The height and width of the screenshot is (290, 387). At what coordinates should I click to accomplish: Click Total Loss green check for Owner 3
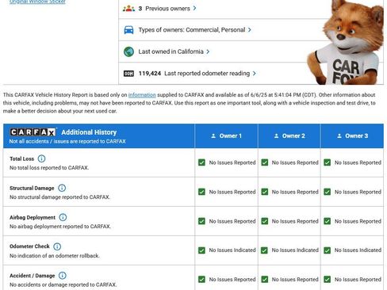click(x=328, y=162)
